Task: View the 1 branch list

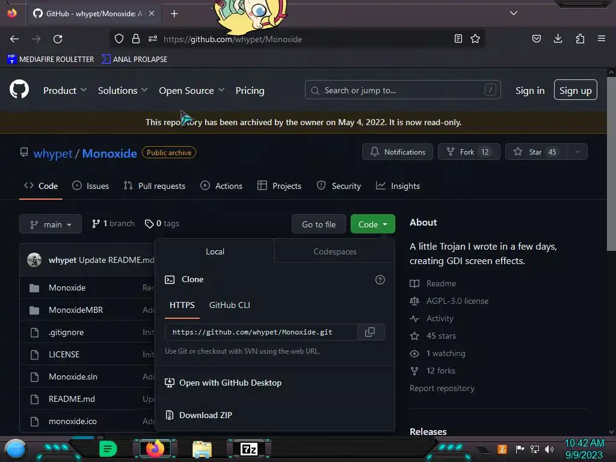Action: pos(113,224)
